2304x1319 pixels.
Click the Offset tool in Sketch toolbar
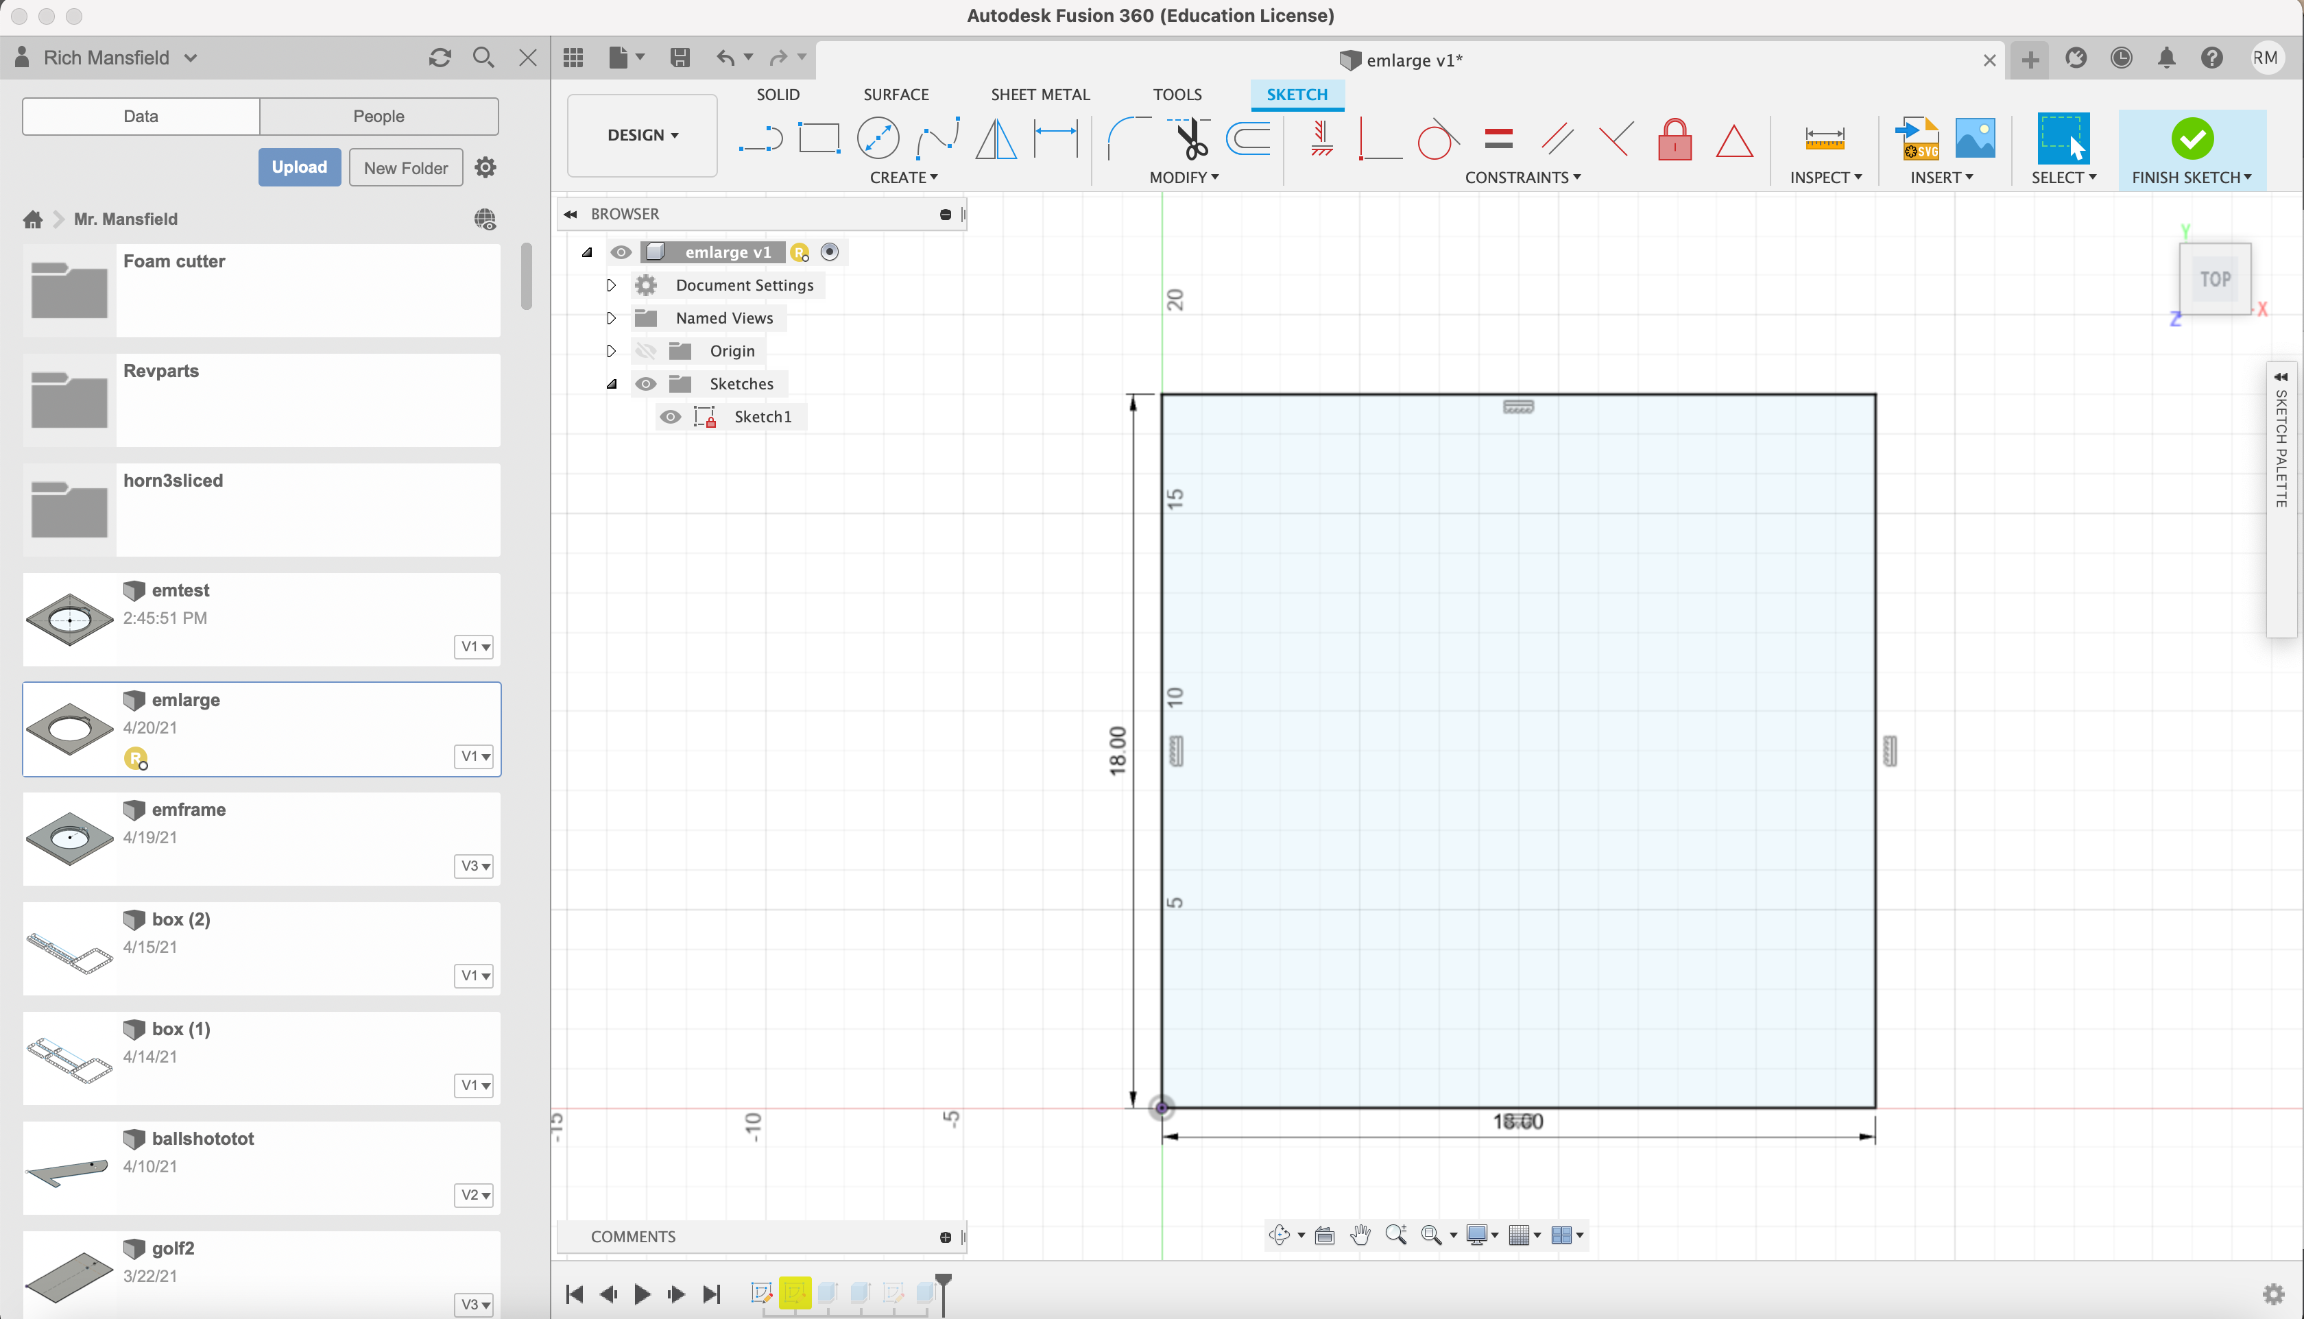(x=1251, y=139)
